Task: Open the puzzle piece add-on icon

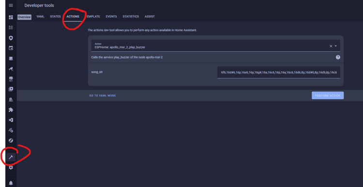Action: [11, 110]
